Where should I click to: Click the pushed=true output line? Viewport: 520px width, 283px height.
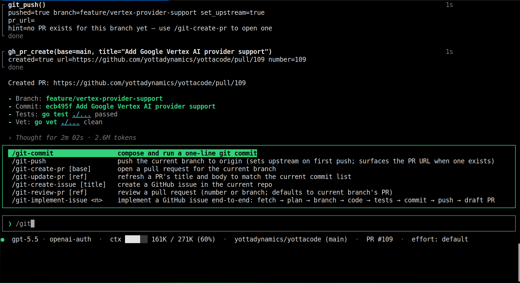pos(136,13)
